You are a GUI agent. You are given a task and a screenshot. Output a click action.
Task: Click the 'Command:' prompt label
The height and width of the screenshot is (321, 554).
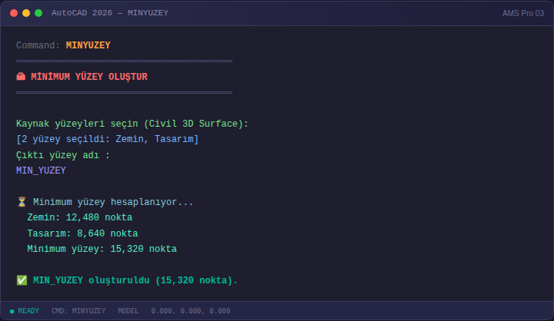[x=38, y=45]
